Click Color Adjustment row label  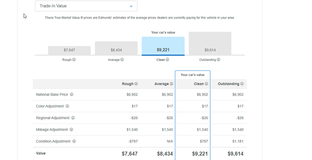pos(50,106)
